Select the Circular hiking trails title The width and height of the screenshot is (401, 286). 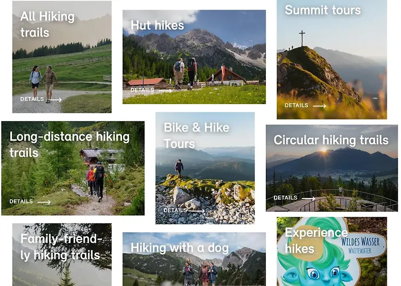click(x=331, y=140)
